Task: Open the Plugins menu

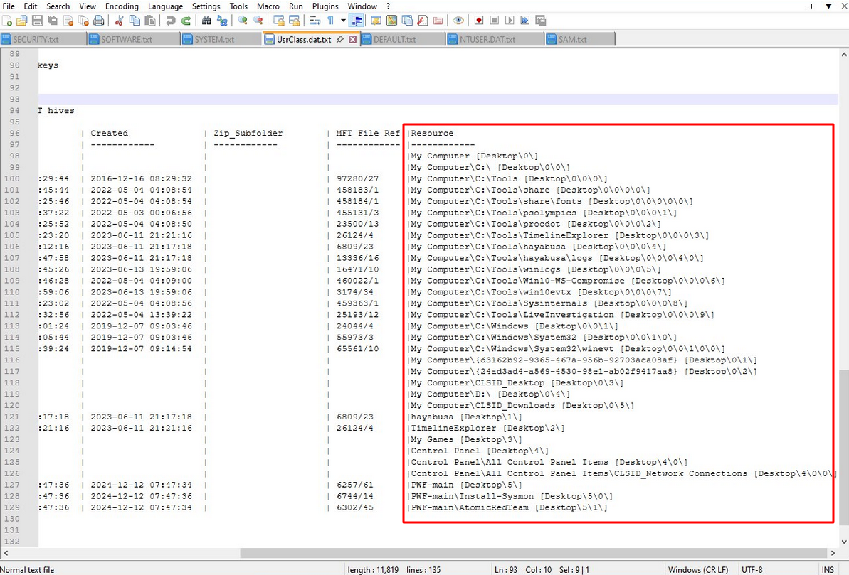Action: 325,6
